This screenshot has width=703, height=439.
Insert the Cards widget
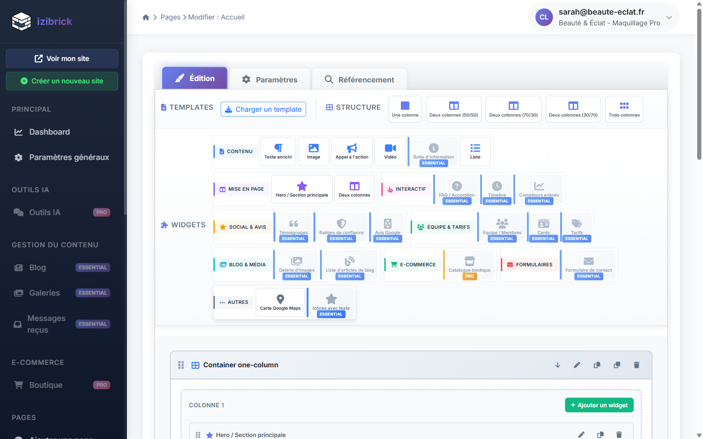tap(543, 228)
